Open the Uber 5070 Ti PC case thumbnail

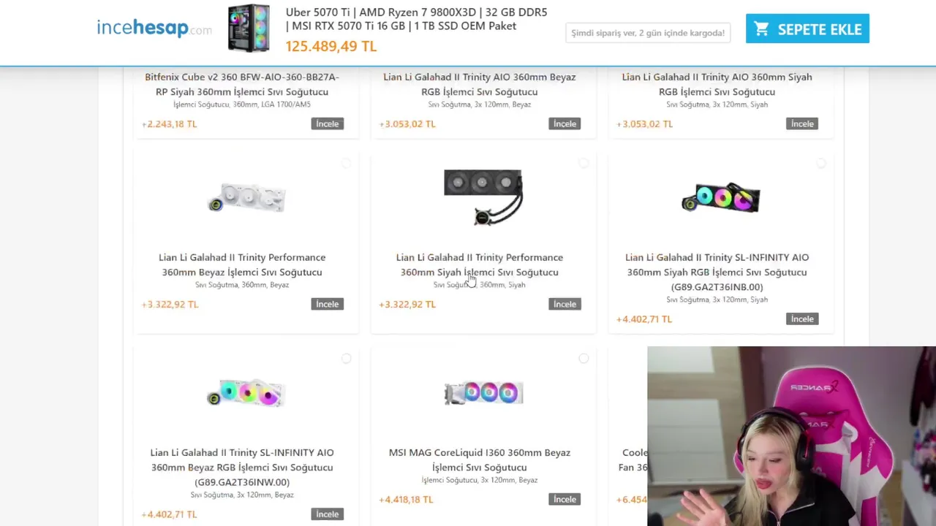point(249,28)
